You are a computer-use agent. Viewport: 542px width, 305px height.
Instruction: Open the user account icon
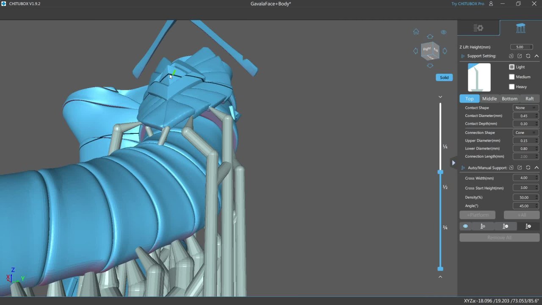tap(491, 4)
